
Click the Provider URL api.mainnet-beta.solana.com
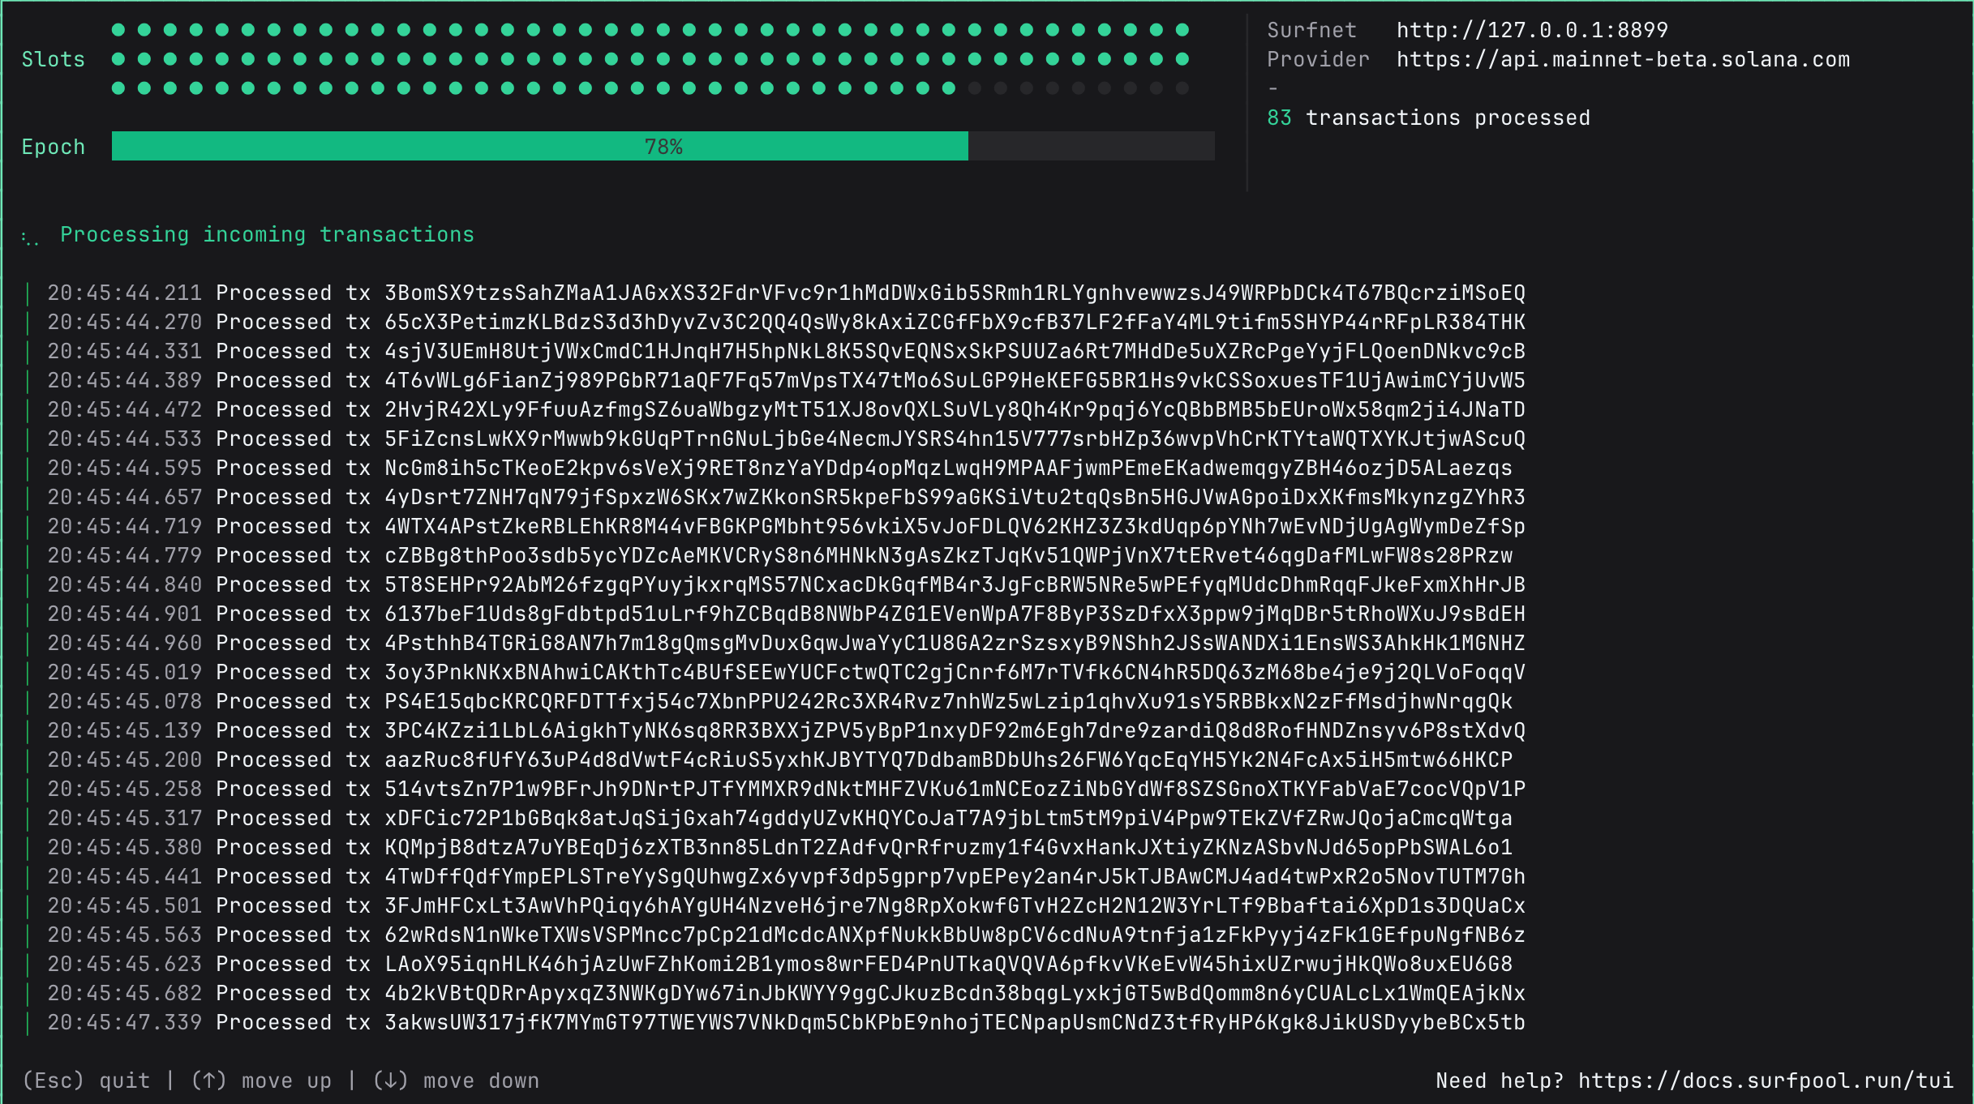click(1622, 59)
